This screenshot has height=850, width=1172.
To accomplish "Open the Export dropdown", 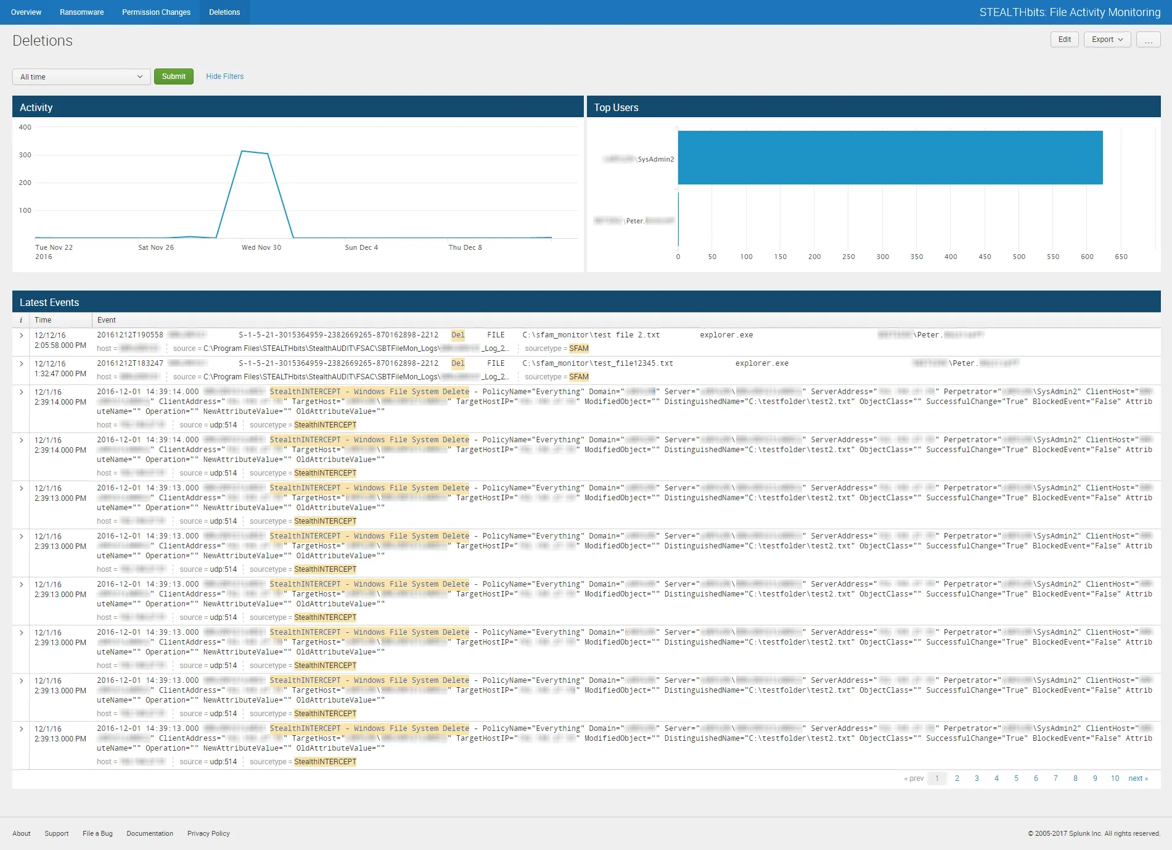I will [x=1107, y=39].
